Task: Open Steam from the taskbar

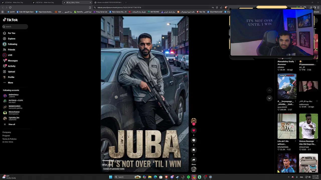Action: pos(177,177)
